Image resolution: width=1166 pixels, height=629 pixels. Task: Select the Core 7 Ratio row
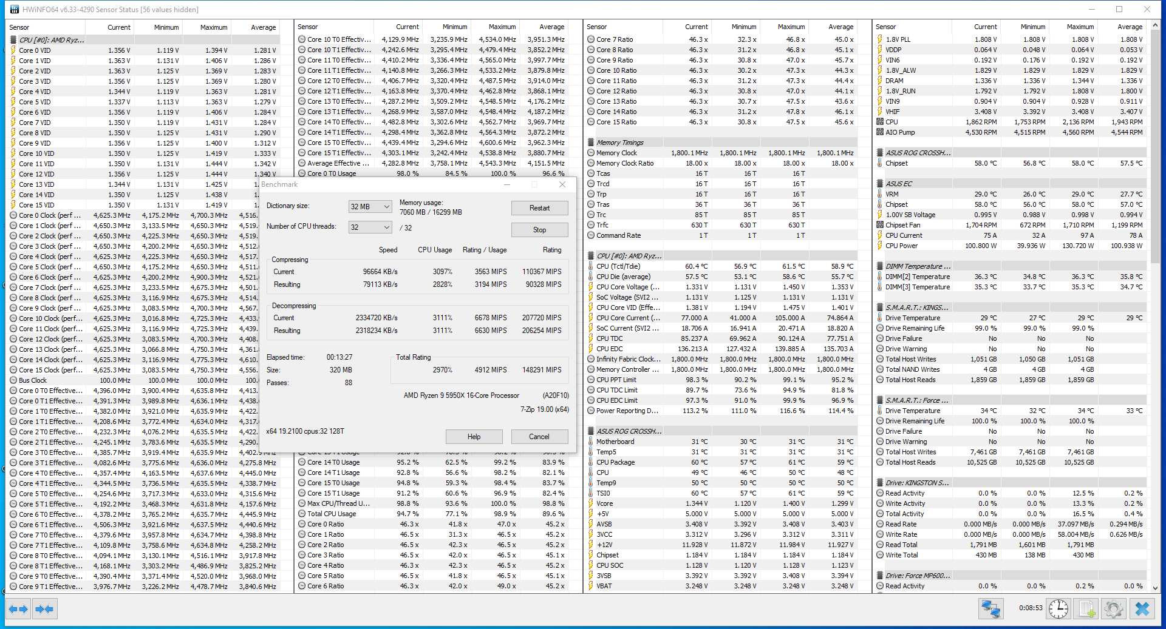click(x=721, y=39)
